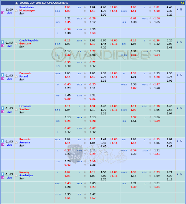Select 3.75 first-half odds in Denmark row
Viewport: 186px width, 204px height.
coord(169,77)
